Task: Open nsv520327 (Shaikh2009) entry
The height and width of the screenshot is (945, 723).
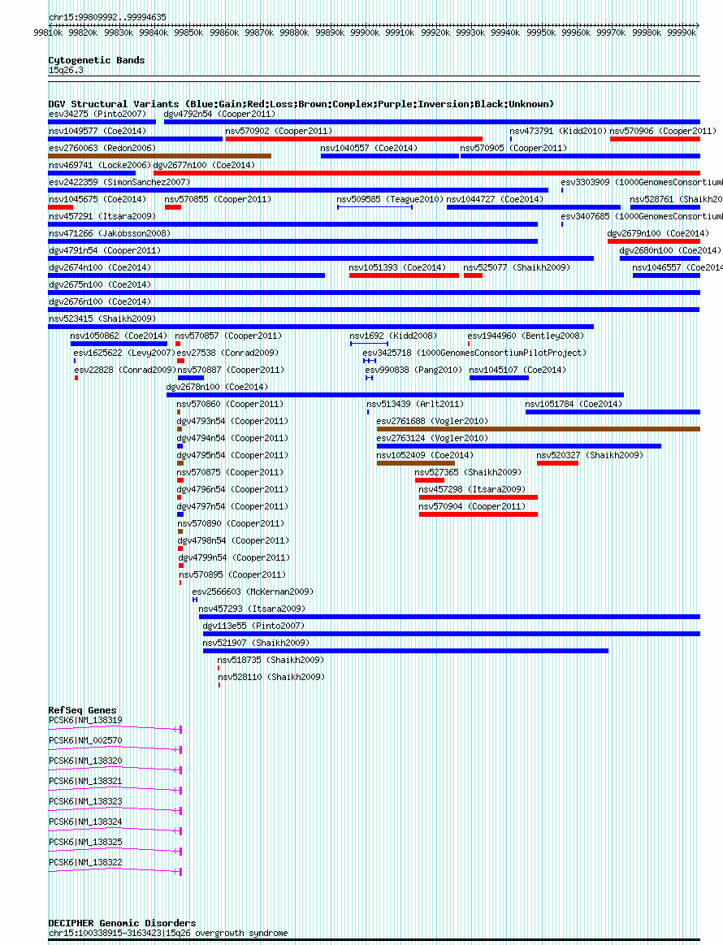Action: click(x=590, y=455)
